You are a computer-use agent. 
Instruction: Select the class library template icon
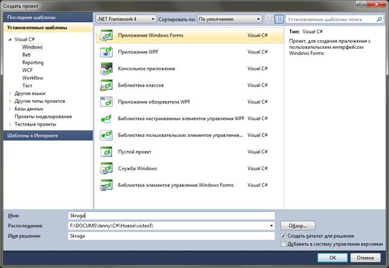point(107,85)
